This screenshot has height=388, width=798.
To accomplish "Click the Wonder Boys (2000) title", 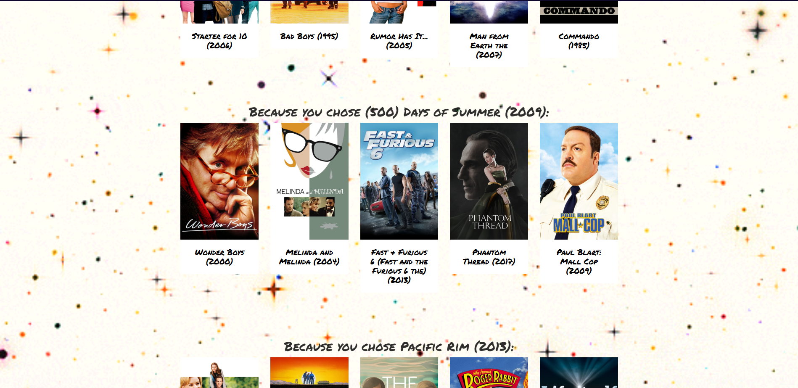I will (219, 257).
